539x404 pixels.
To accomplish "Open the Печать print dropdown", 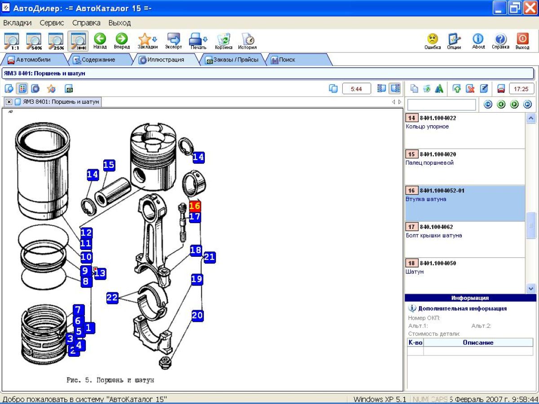I will pos(198,41).
